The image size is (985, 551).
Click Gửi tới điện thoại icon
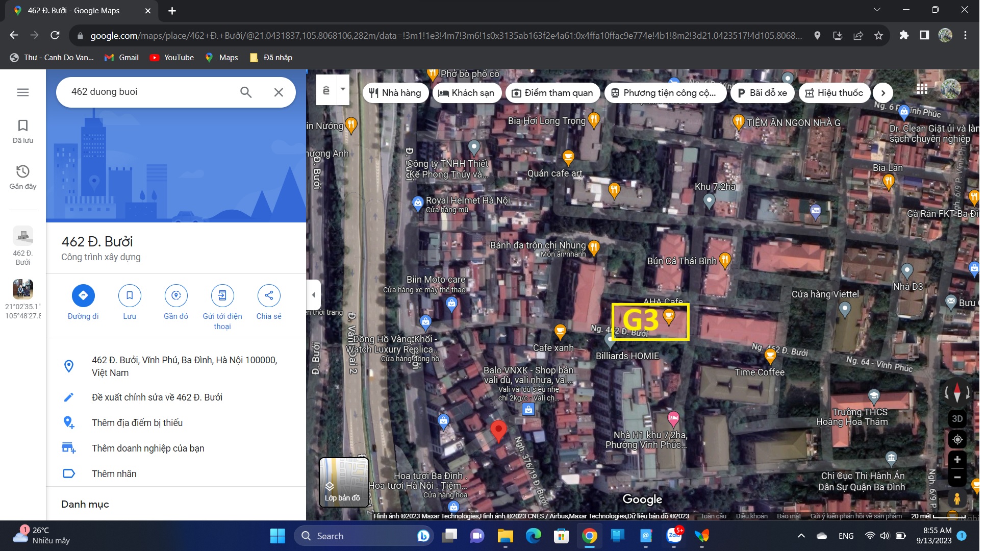click(222, 295)
